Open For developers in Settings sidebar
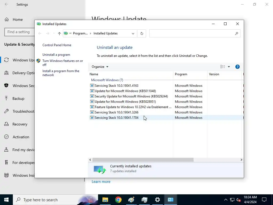This screenshot has height=205, width=273. (19, 163)
